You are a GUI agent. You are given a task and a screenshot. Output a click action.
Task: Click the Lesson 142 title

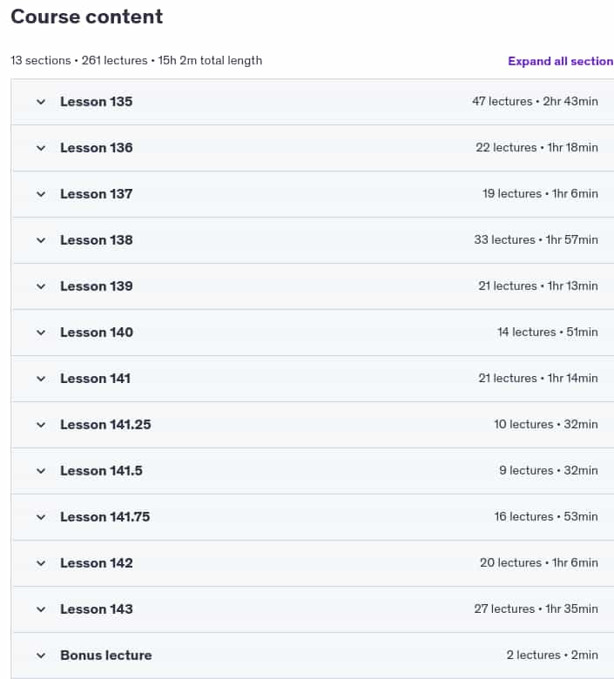(x=96, y=563)
